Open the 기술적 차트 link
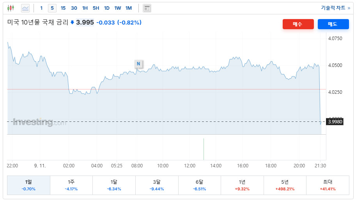This screenshot has height=202, width=356. pyautogui.click(x=336, y=8)
